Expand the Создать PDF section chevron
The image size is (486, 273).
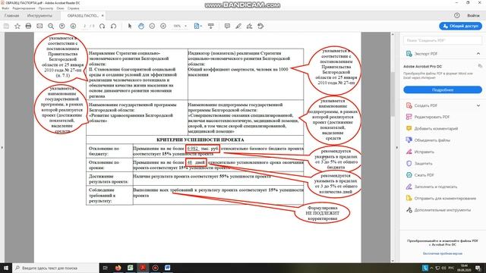pyautogui.click(x=478, y=105)
